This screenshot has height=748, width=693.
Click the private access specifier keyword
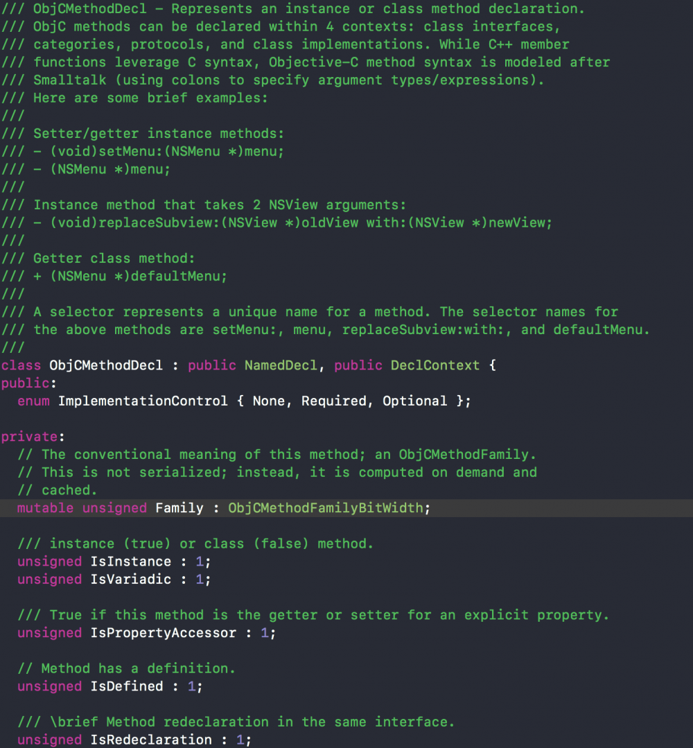pyautogui.click(x=30, y=437)
